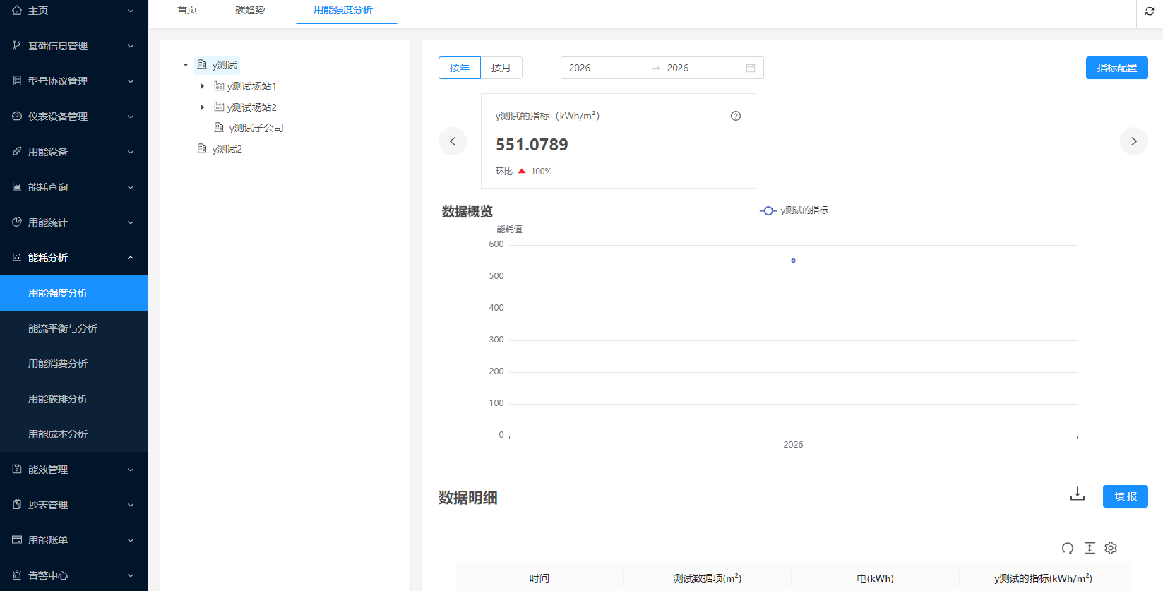This screenshot has height=591, width=1163.
Task: Click the 指标配置 button
Action: (x=1116, y=68)
